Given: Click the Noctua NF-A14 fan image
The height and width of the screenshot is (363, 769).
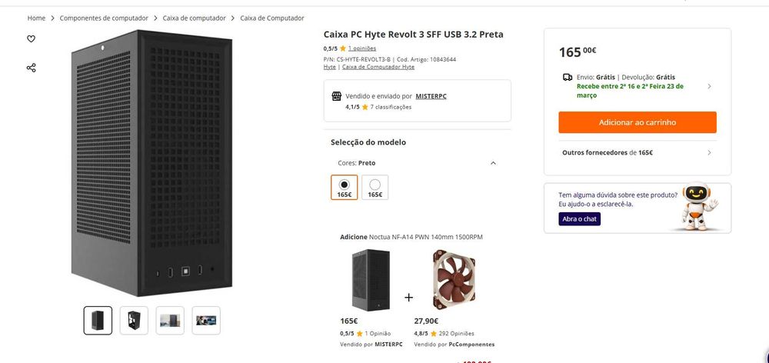Looking at the screenshot, I should point(454,278).
